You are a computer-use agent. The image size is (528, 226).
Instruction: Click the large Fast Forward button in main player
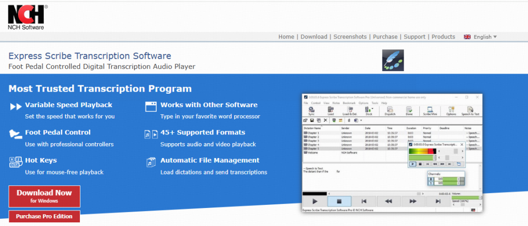(413, 201)
